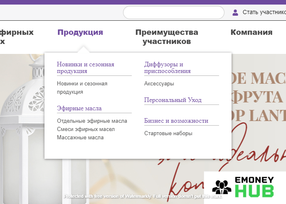286x204 pixels.
Task: Open Диффузоры и приспособления heading
Action: point(167,68)
